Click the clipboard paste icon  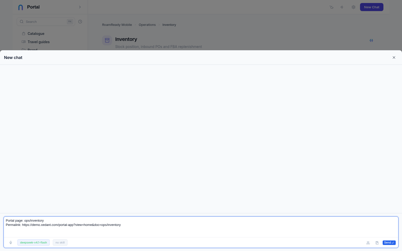[x=377, y=243]
